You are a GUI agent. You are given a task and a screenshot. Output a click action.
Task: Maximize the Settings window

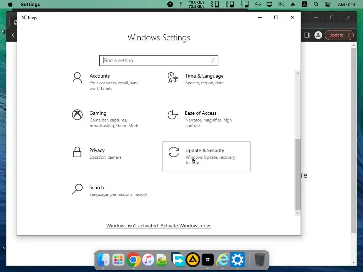point(276,17)
